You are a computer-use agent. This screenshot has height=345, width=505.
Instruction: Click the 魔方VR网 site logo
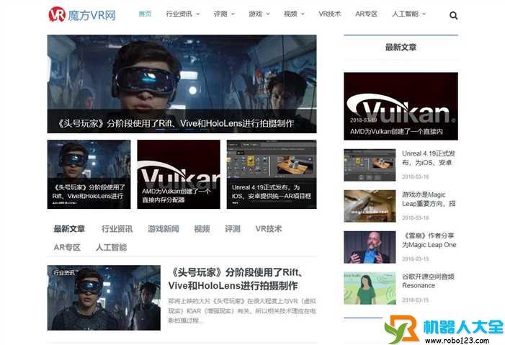pyautogui.click(x=82, y=14)
